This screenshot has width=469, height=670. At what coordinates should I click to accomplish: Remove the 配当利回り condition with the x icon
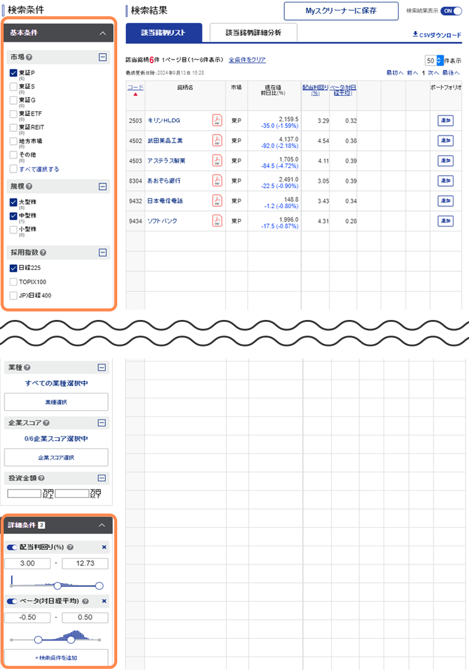[104, 547]
